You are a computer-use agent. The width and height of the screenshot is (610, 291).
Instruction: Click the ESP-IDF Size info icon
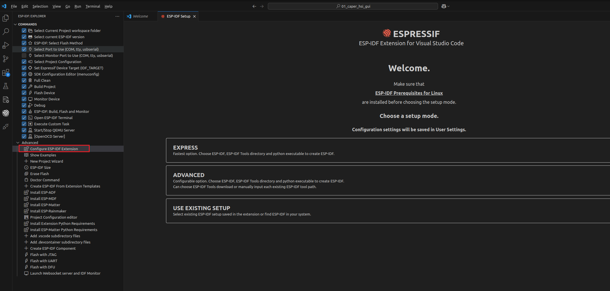click(26, 167)
